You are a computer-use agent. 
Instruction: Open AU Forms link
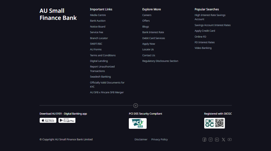[x=96, y=49]
